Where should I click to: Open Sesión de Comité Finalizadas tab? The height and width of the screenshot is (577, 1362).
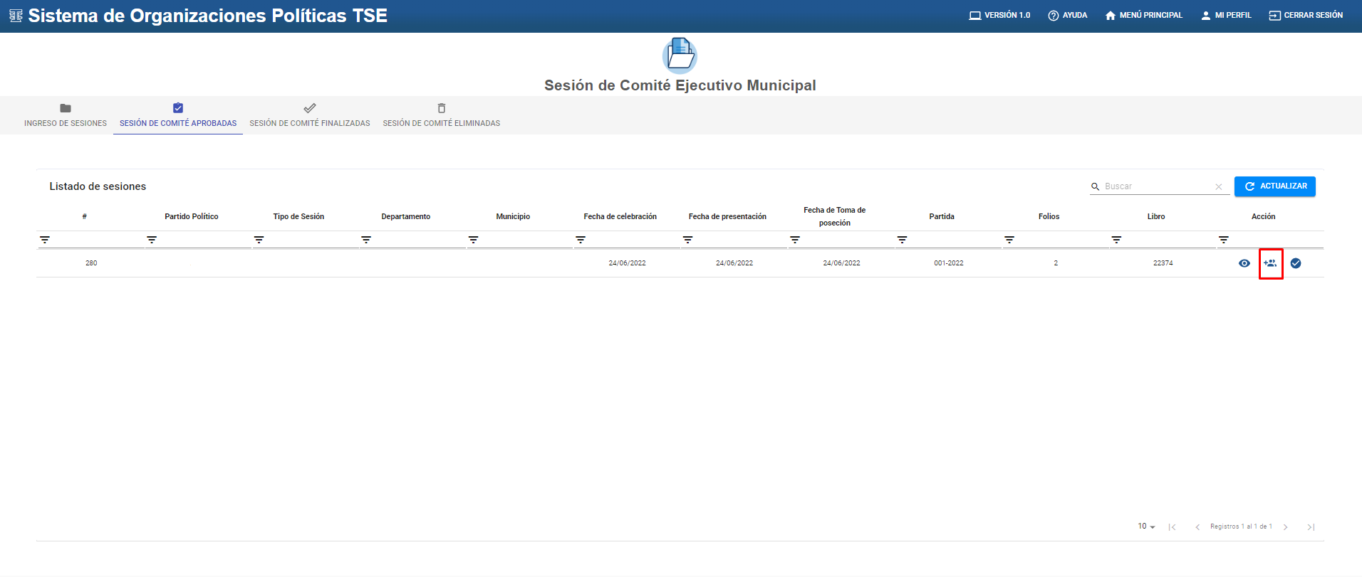pos(310,115)
